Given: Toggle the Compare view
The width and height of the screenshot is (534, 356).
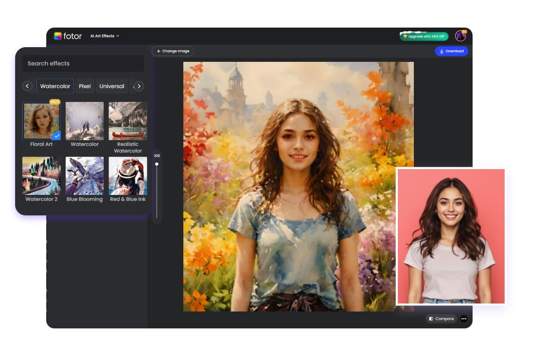Looking at the screenshot, I should [441, 319].
